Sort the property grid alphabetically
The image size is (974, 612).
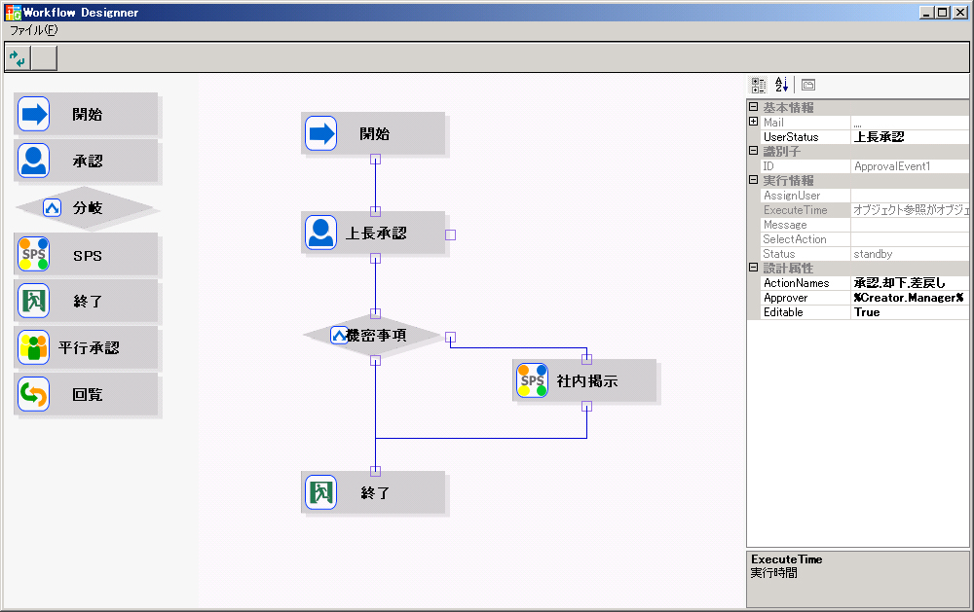781,86
